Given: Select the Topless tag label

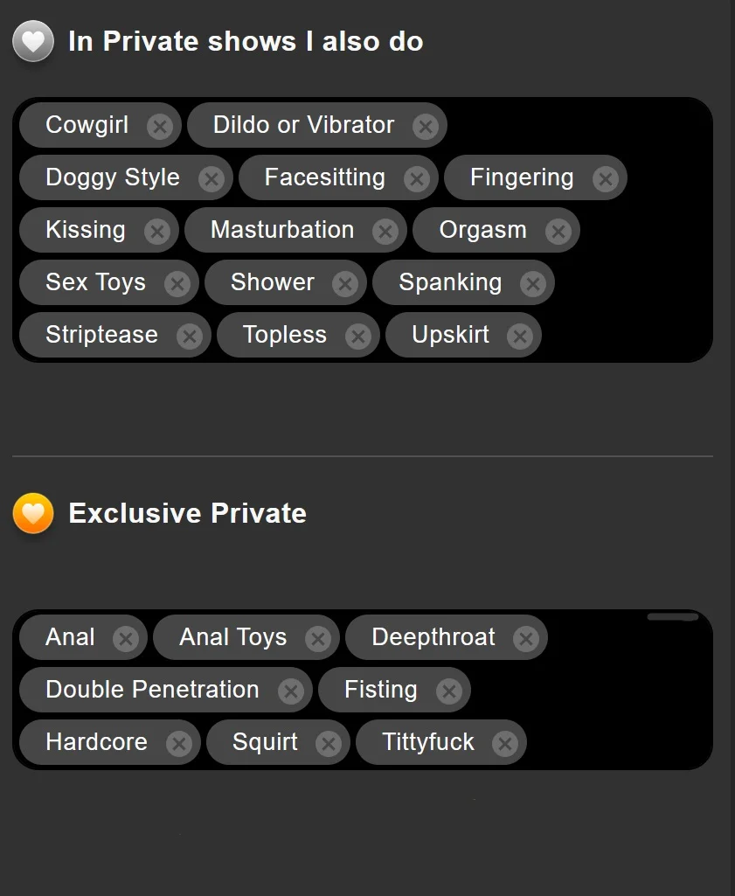Looking at the screenshot, I should pyautogui.click(x=285, y=335).
